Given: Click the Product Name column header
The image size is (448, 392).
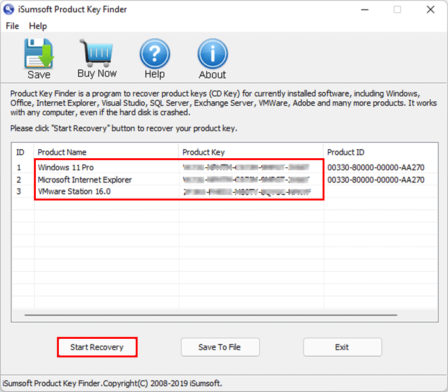Looking at the screenshot, I should (x=106, y=152).
